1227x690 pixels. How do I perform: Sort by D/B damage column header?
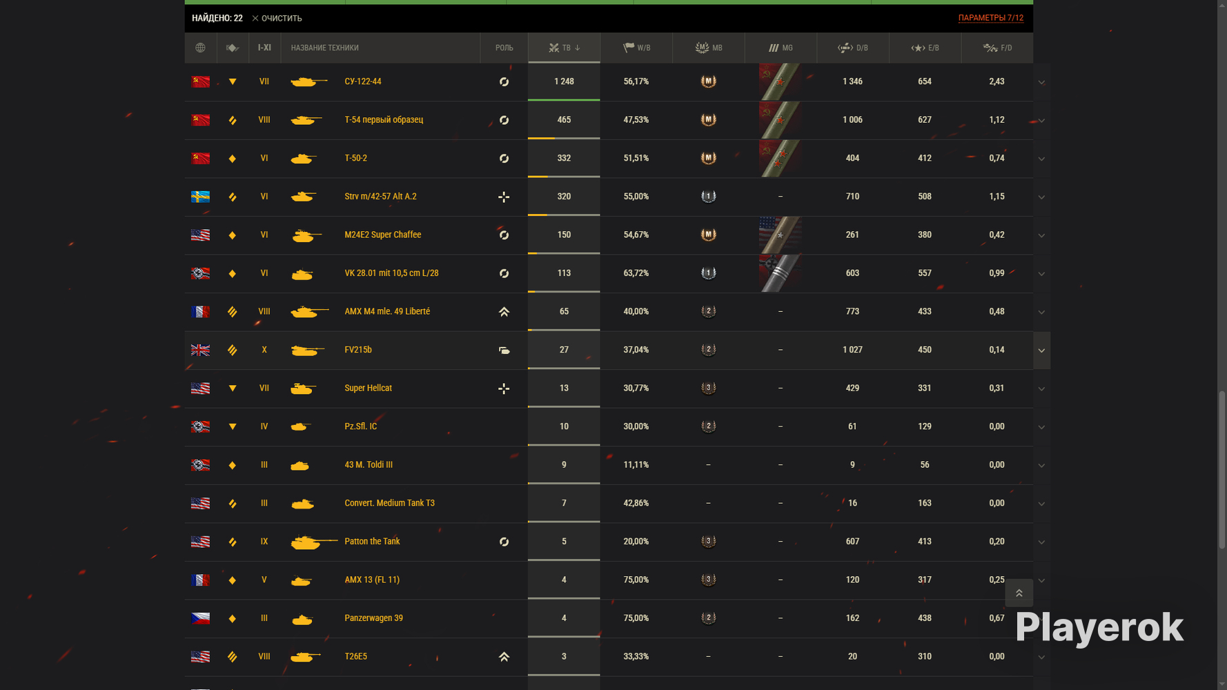click(x=853, y=48)
